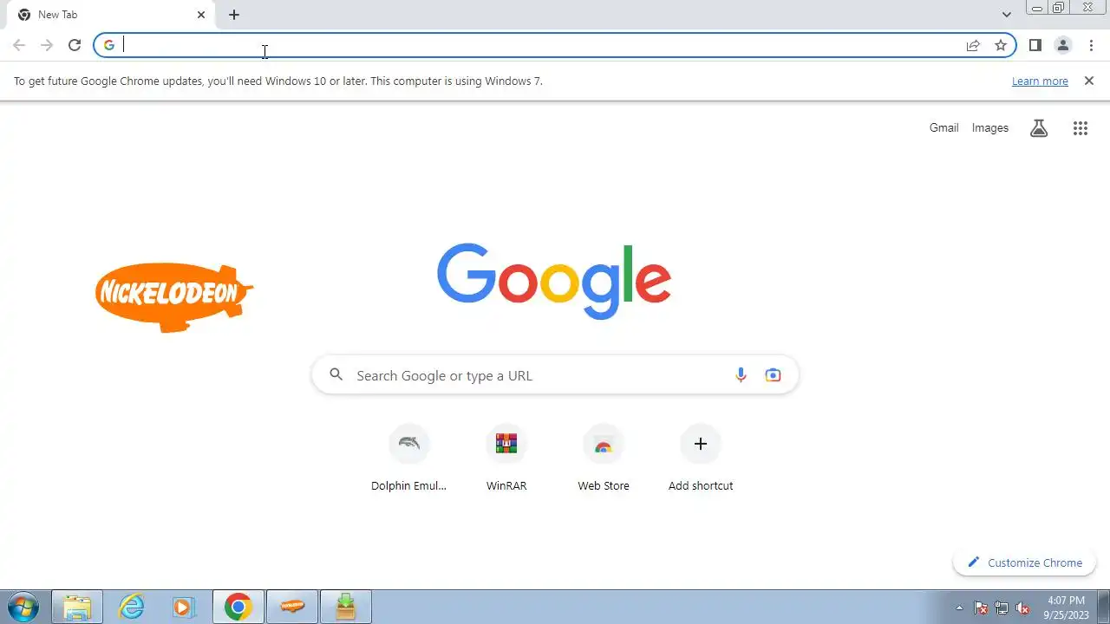Click the Nickelodeon blimp logo
Screen dimensions: 1110x624
click(x=174, y=297)
